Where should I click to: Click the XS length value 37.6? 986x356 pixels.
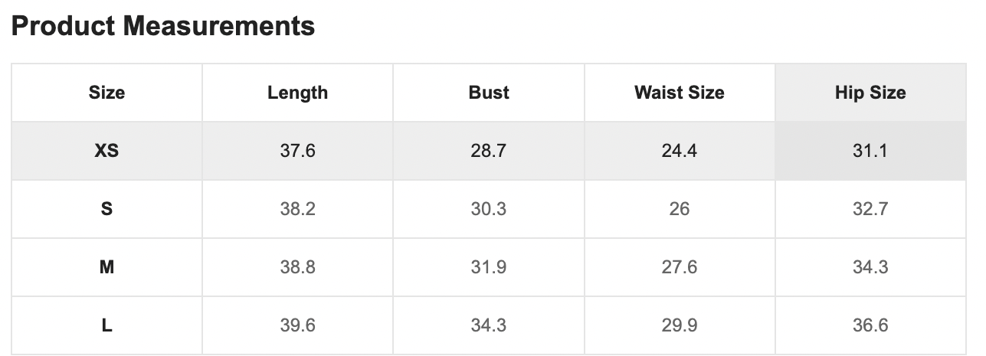(x=297, y=151)
